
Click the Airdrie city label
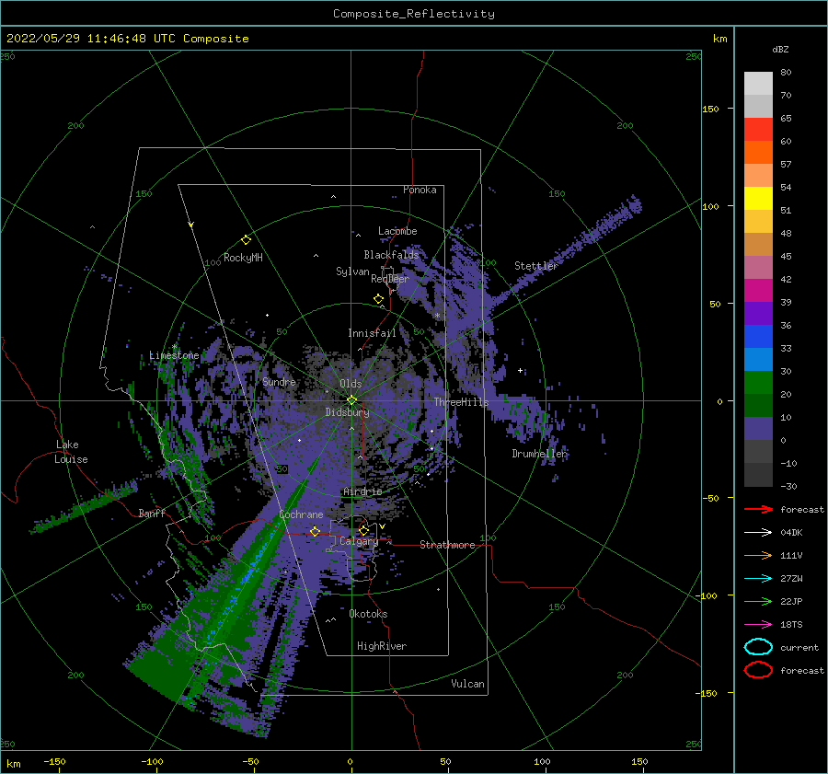pos(362,491)
